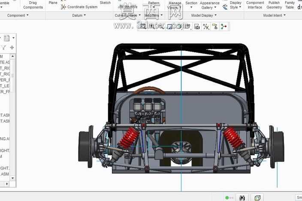Viewport: 302px width, 201px height.
Task: Click the model tree vertical scrollbar thumb
Action: click(13, 75)
